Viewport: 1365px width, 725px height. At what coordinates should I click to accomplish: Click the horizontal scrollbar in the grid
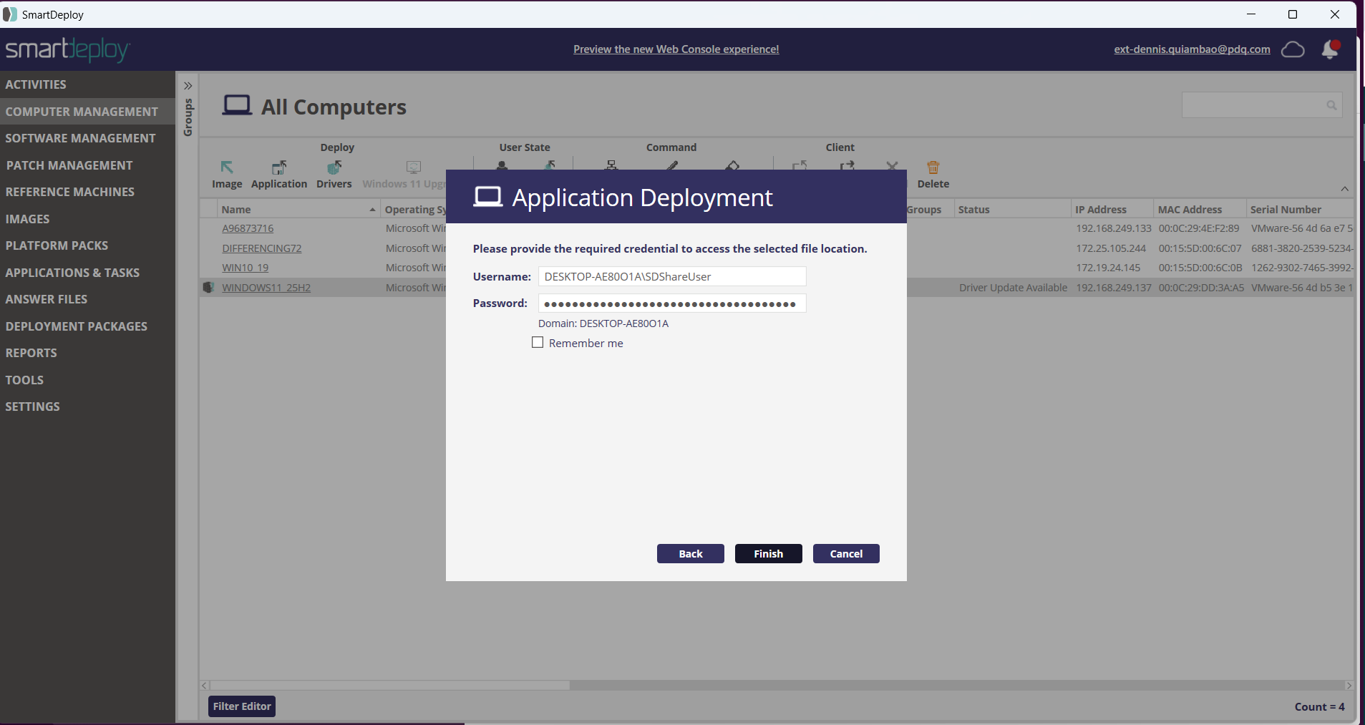coord(390,686)
